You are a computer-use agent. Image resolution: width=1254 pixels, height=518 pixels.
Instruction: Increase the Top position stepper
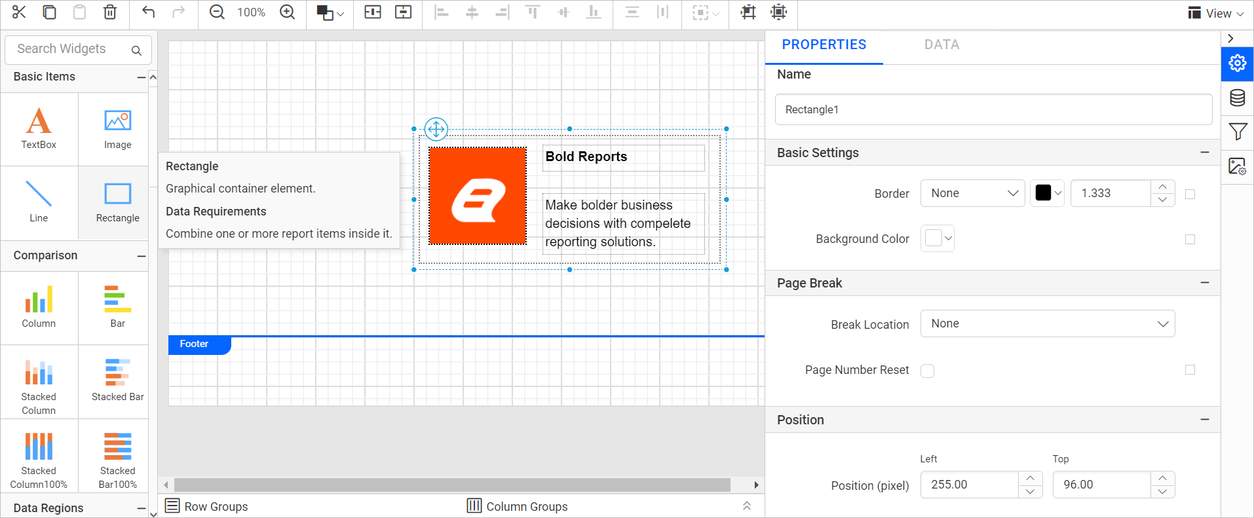coord(1162,478)
